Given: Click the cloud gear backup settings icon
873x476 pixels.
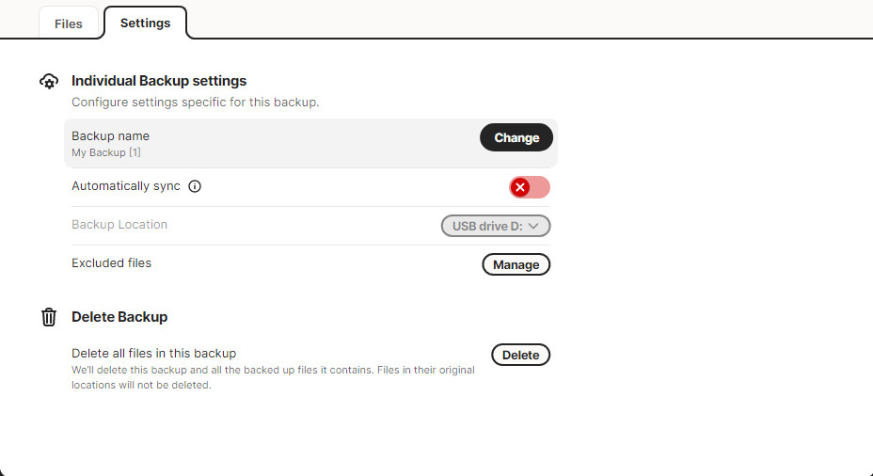Looking at the screenshot, I should point(49,81).
